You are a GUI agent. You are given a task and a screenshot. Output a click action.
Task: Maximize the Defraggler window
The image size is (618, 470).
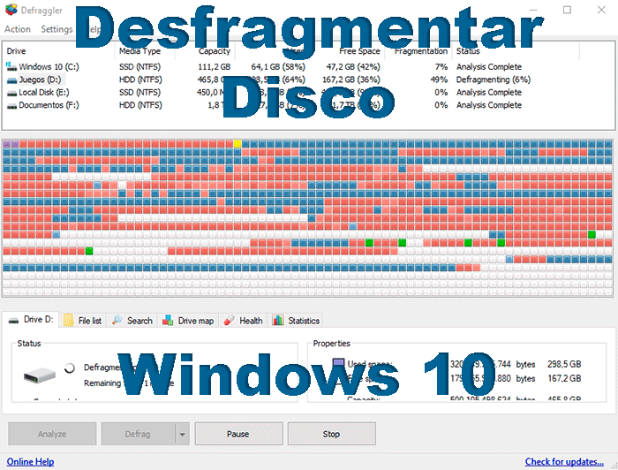[567, 10]
